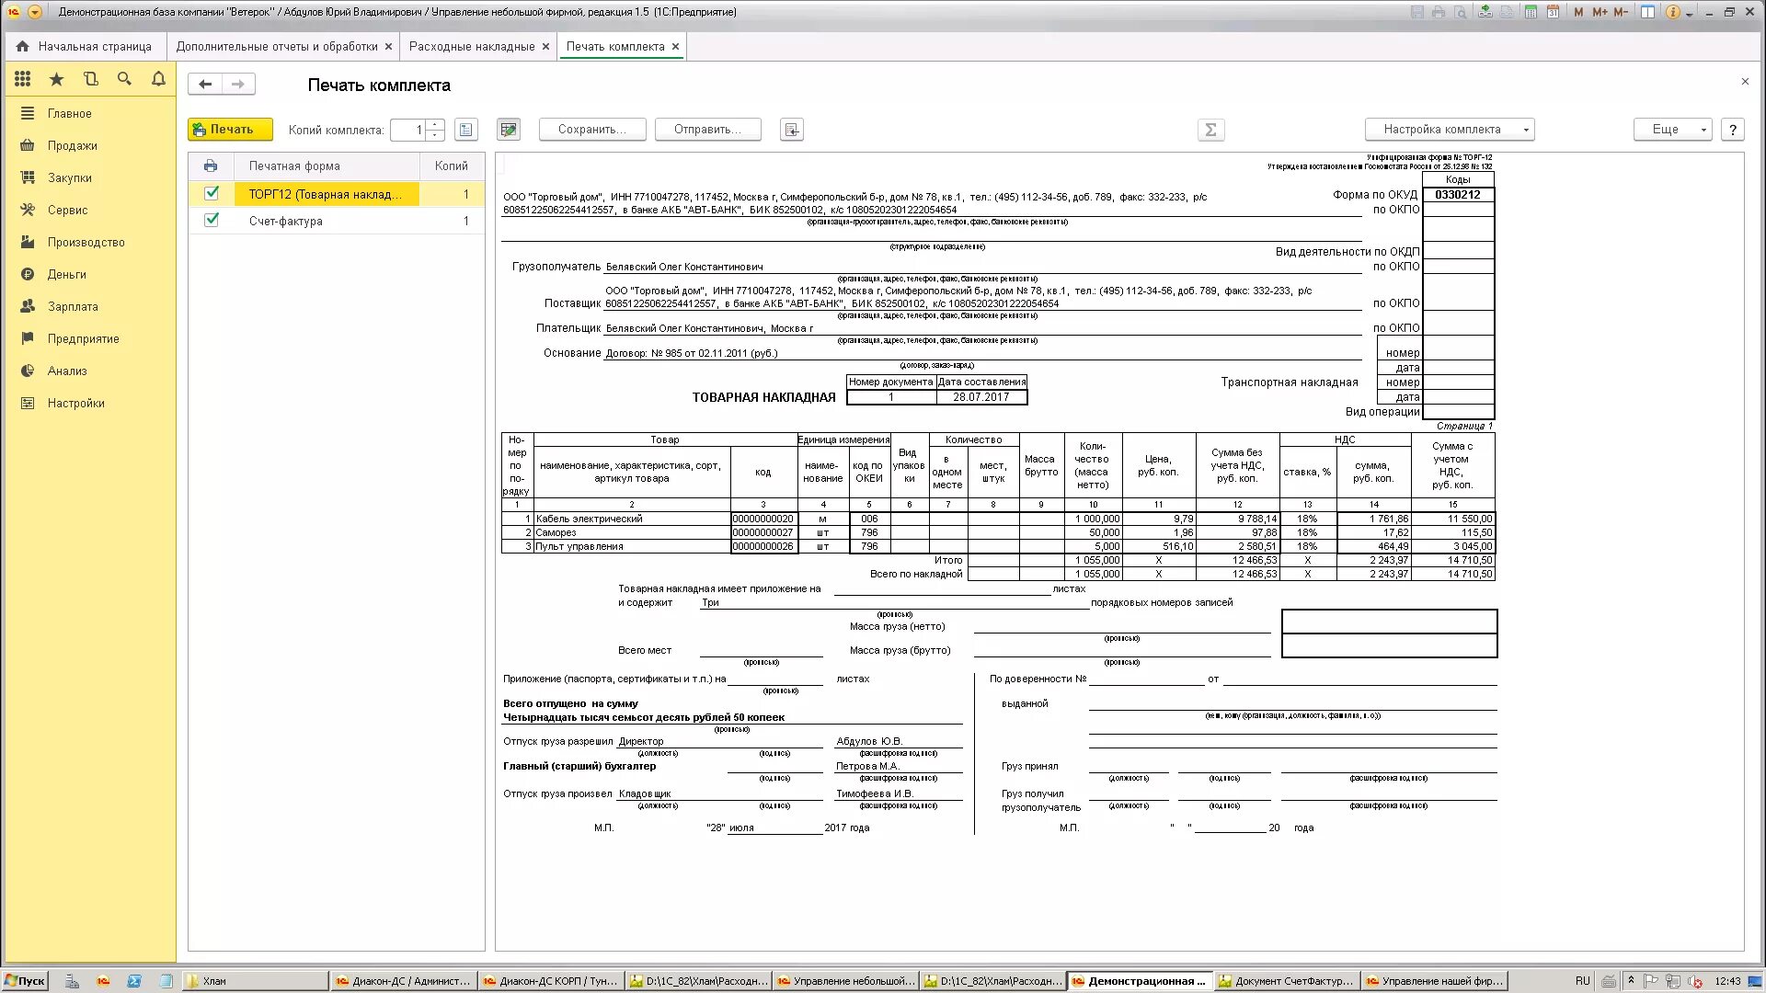Open Продажи section
The width and height of the screenshot is (1766, 993).
pyautogui.click(x=73, y=146)
